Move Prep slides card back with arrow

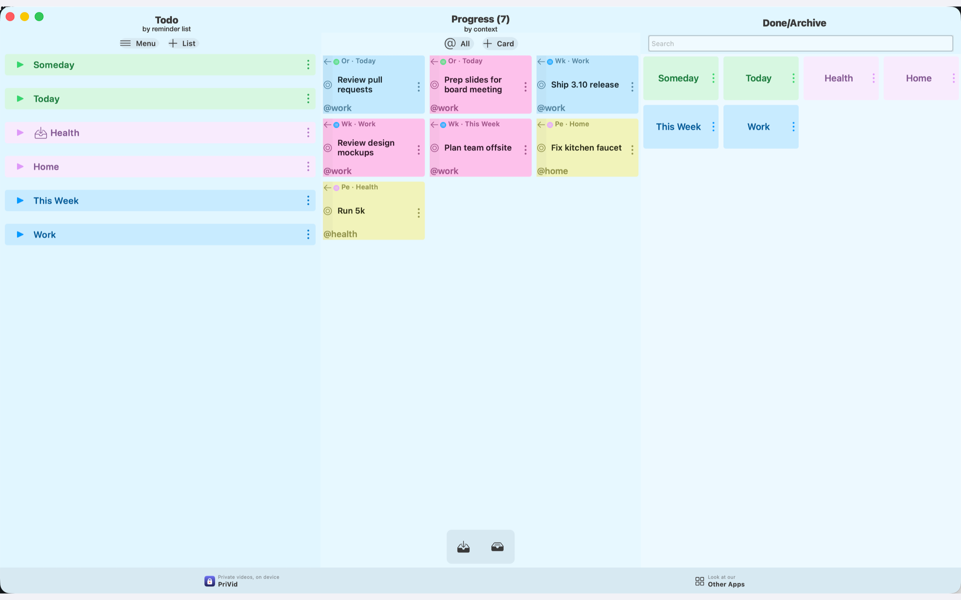point(434,62)
